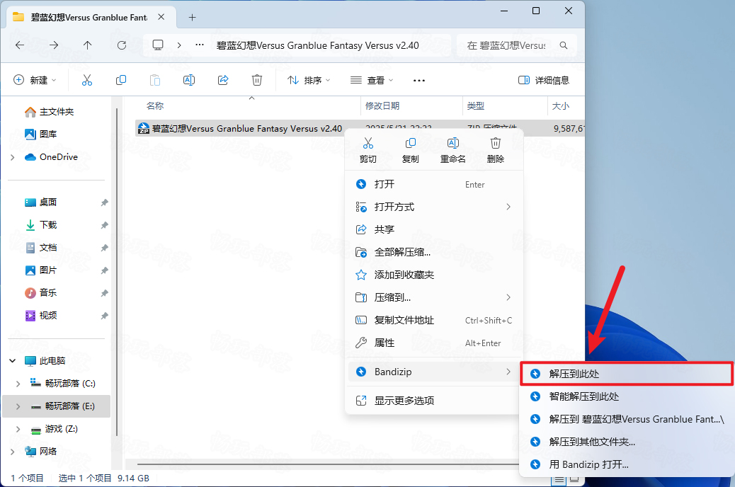Viewport: 735px width, 487px height.
Task: Open the 视频 folder in sidebar
Action: click(x=41, y=316)
